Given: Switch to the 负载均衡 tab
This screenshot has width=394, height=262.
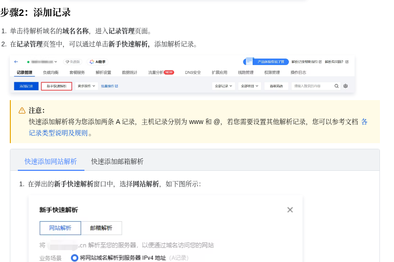Looking at the screenshot, I should 51,73.
